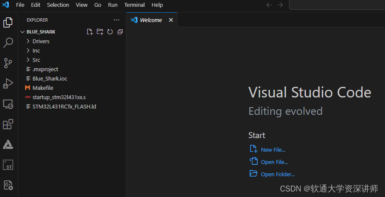The height and width of the screenshot is (197, 385).
Task: Click New File icon in BLUE_SHARK header
Action: click(x=90, y=32)
